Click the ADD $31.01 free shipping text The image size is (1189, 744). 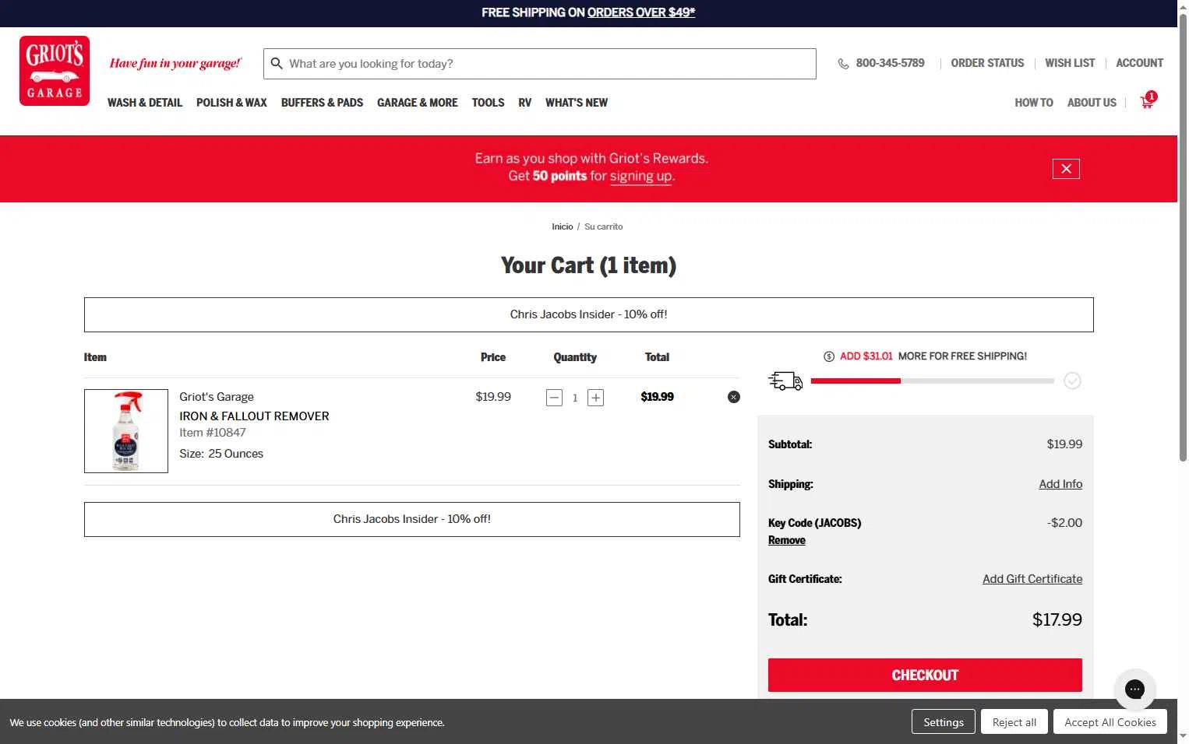pyautogui.click(x=866, y=356)
